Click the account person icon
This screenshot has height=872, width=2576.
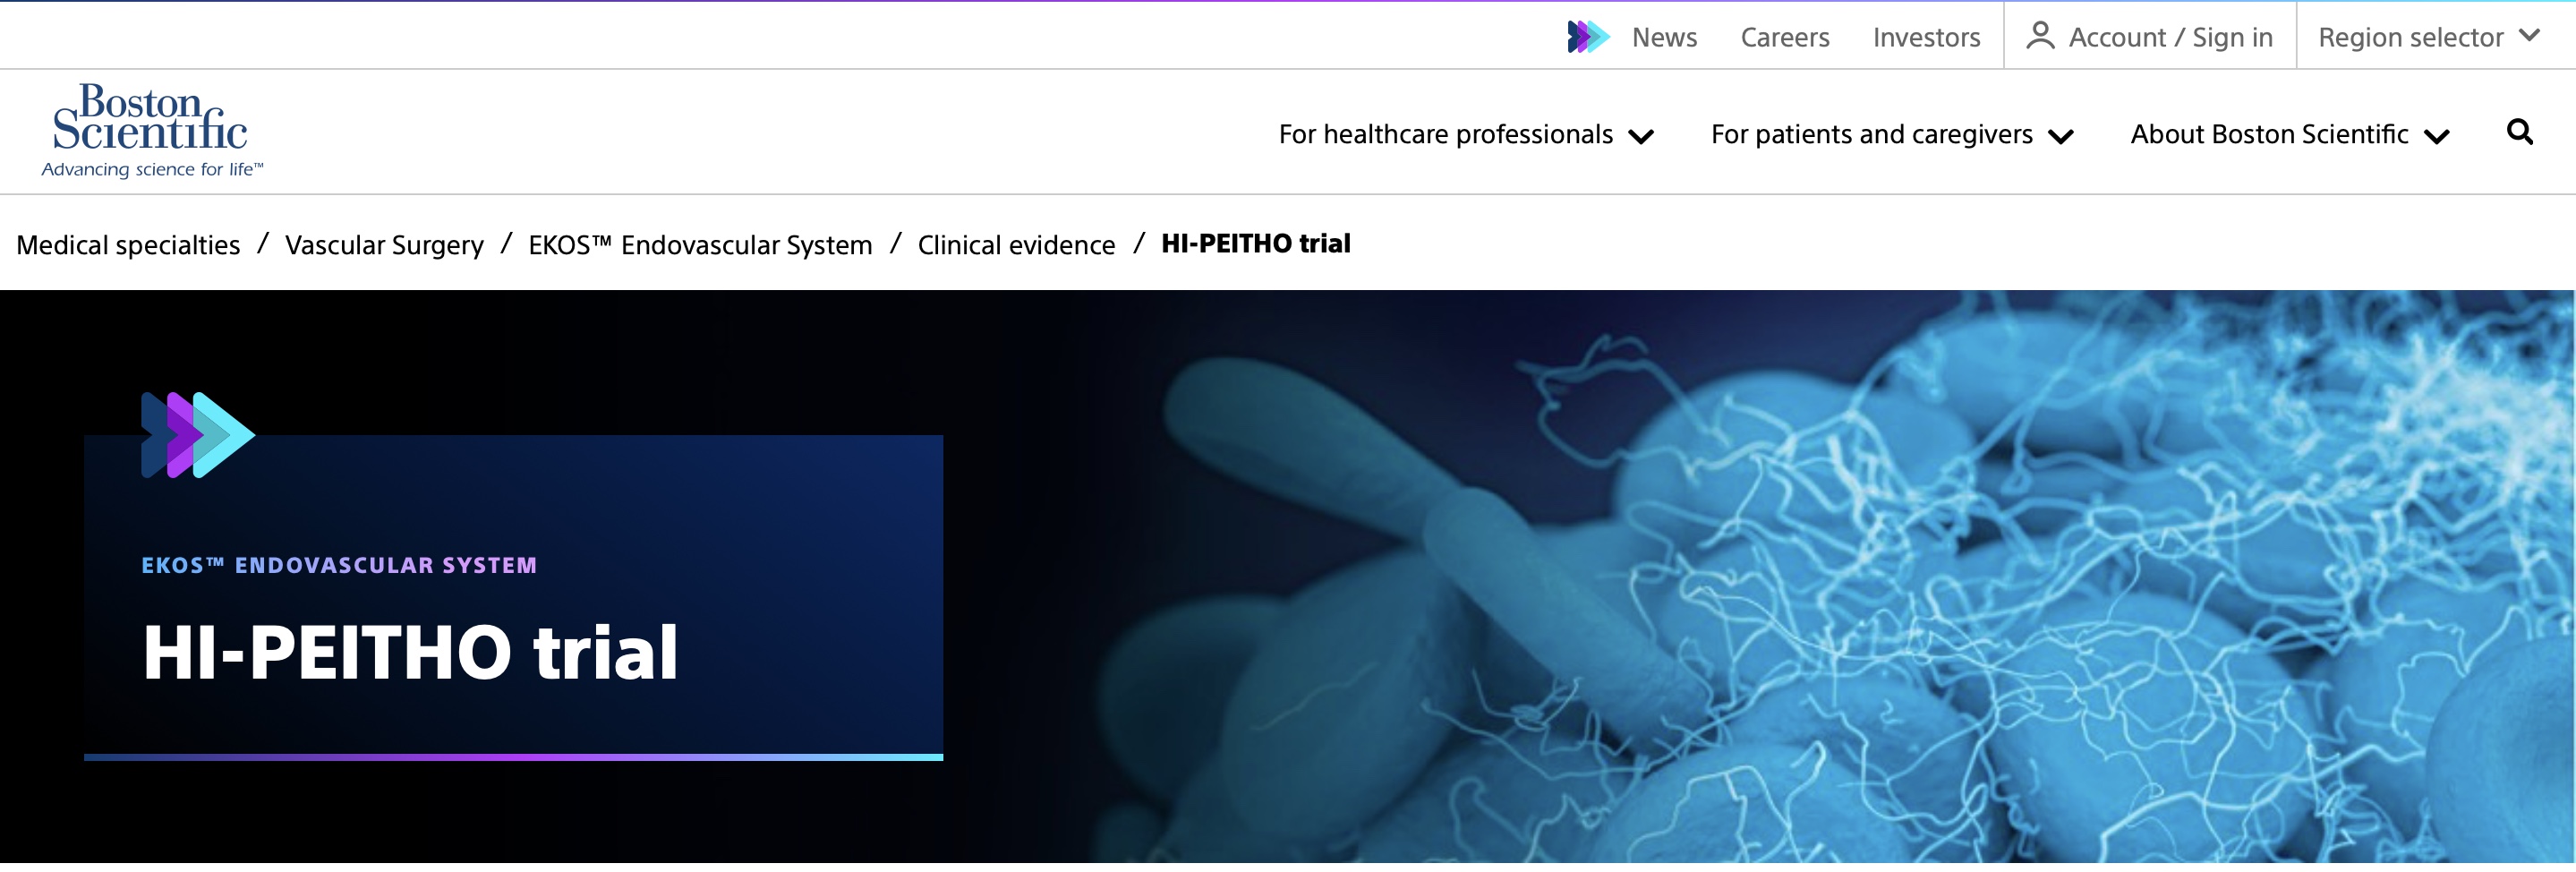[x=2040, y=36]
